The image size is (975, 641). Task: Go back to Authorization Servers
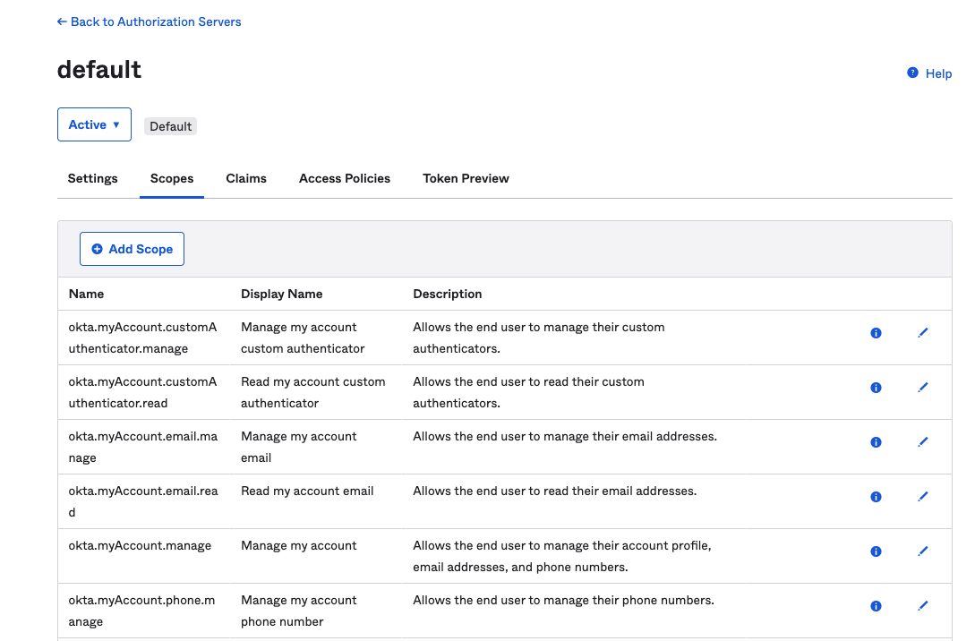(150, 21)
